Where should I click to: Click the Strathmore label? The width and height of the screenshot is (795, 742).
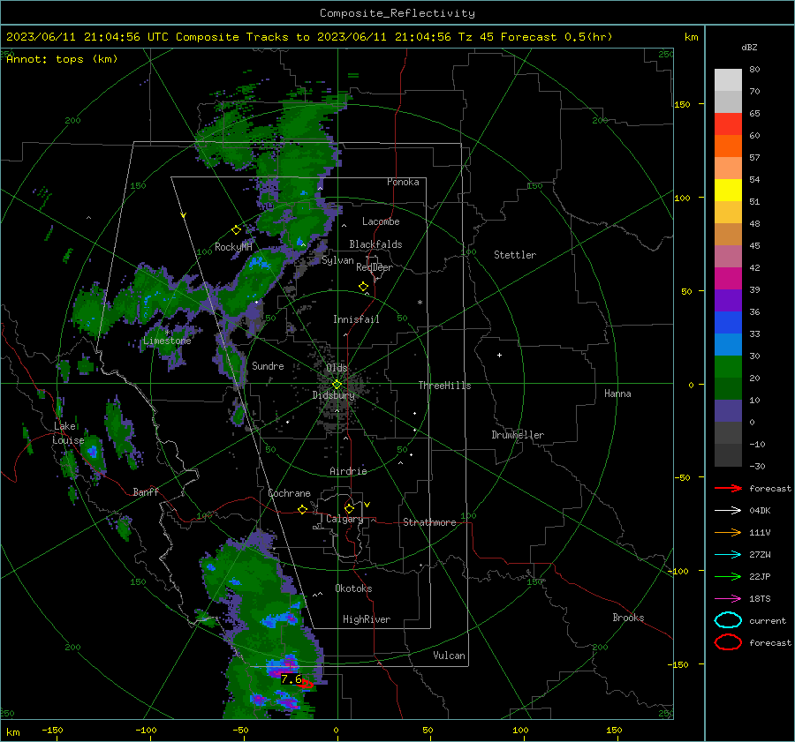[x=429, y=522]
